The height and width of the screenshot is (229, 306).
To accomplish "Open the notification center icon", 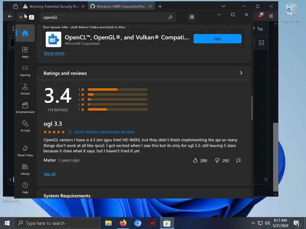I will click(297, 223).
